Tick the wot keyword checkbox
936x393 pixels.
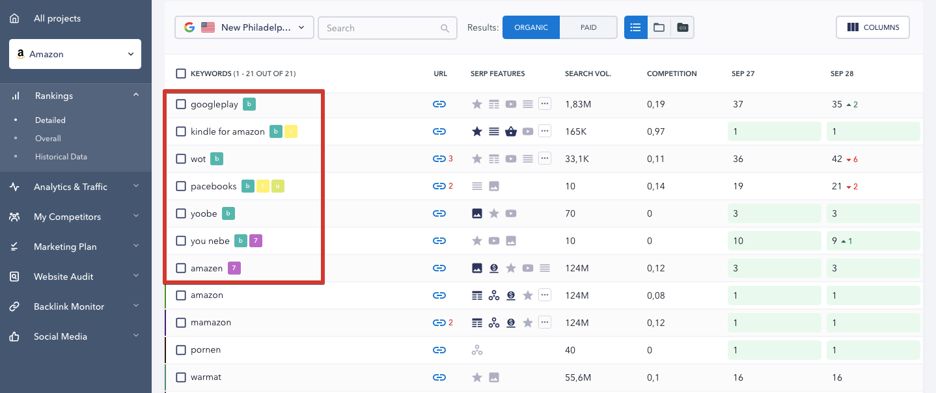(x=181, y=159)
